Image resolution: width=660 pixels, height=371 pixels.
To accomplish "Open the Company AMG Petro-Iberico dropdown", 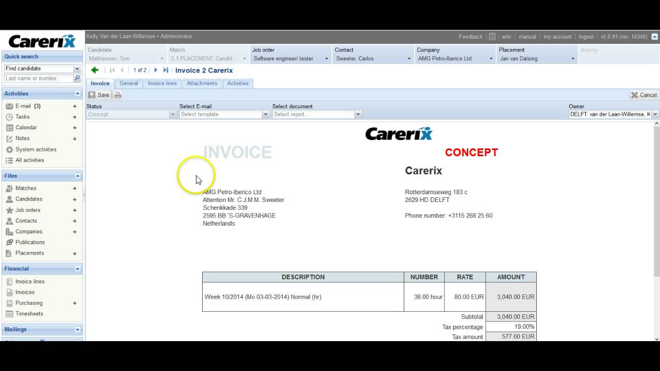I will pos(491,59).
